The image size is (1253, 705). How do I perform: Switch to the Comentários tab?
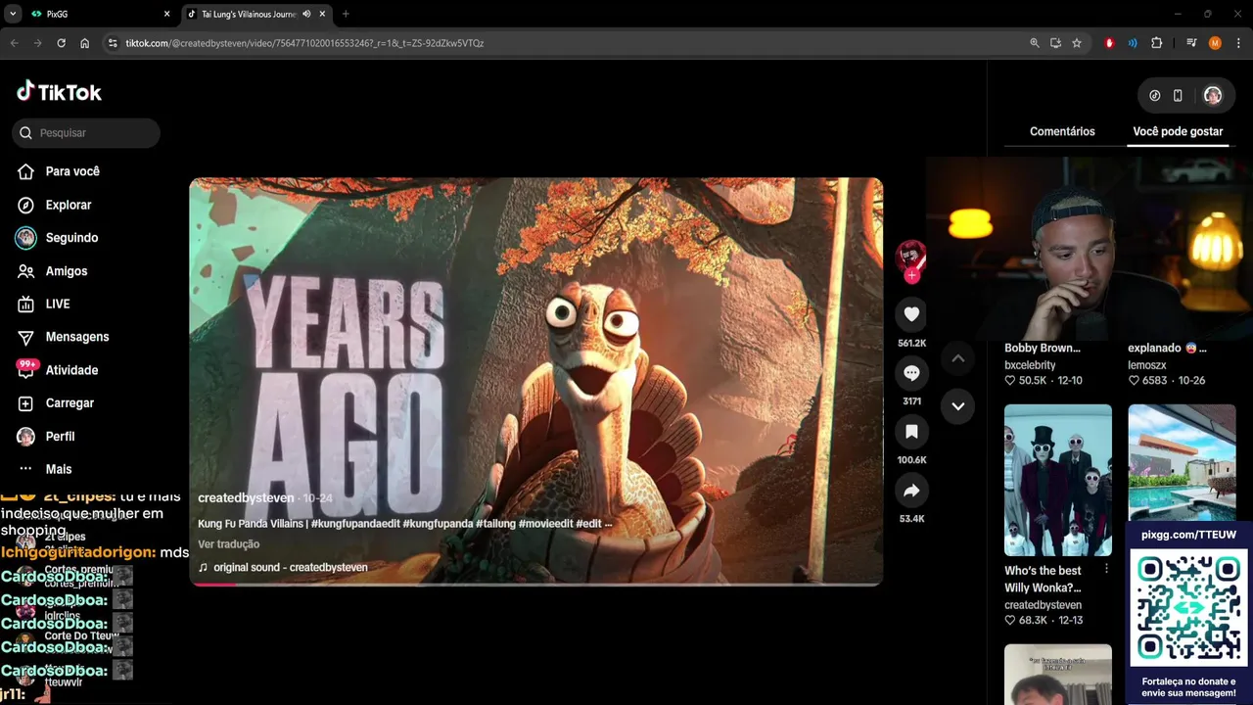[x=1062, y=131]
